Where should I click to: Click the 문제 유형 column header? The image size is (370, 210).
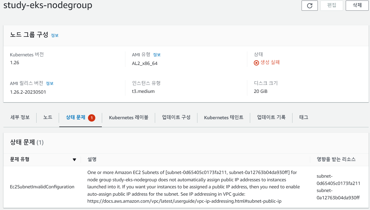click(20, 159)
